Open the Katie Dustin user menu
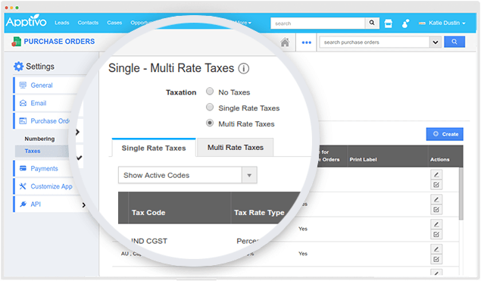Screen dimensions: 481x281 442,23
